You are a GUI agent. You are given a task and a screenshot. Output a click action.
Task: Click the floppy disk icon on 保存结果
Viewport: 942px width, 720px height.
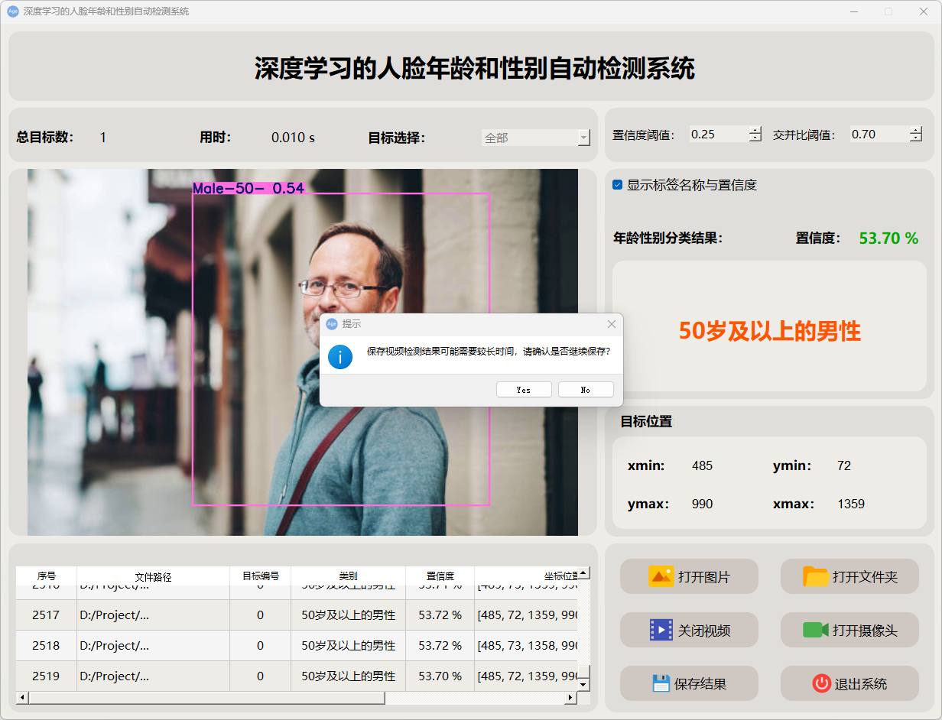661,683
